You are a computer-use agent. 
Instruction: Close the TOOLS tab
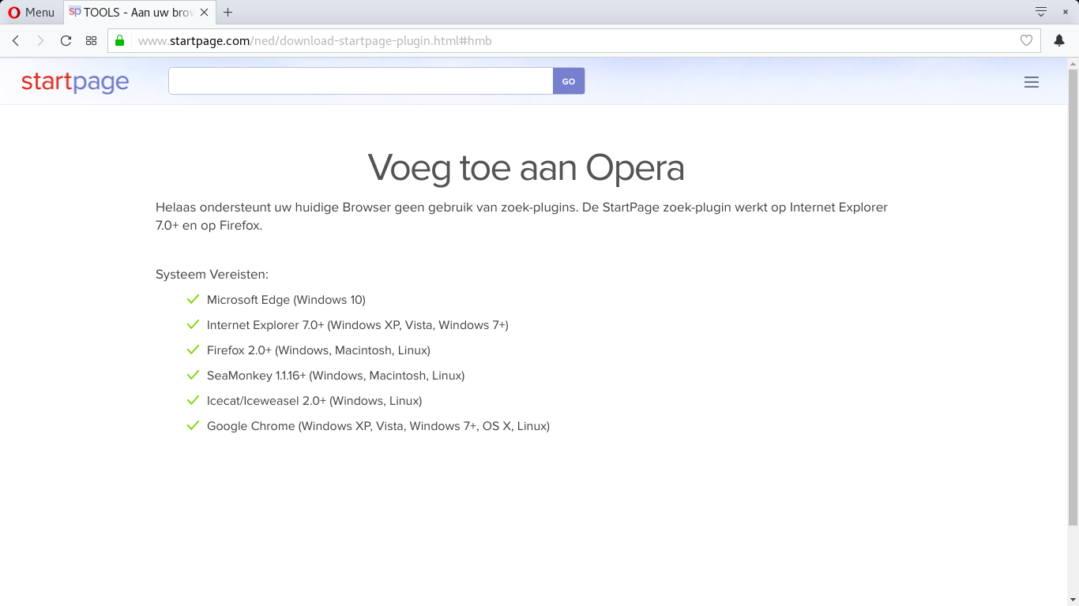[x=204, y=13]
